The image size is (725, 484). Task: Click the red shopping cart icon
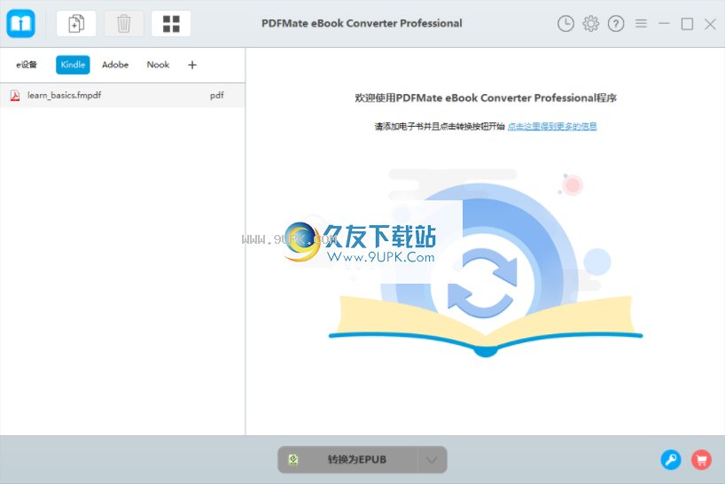[701, 459]
